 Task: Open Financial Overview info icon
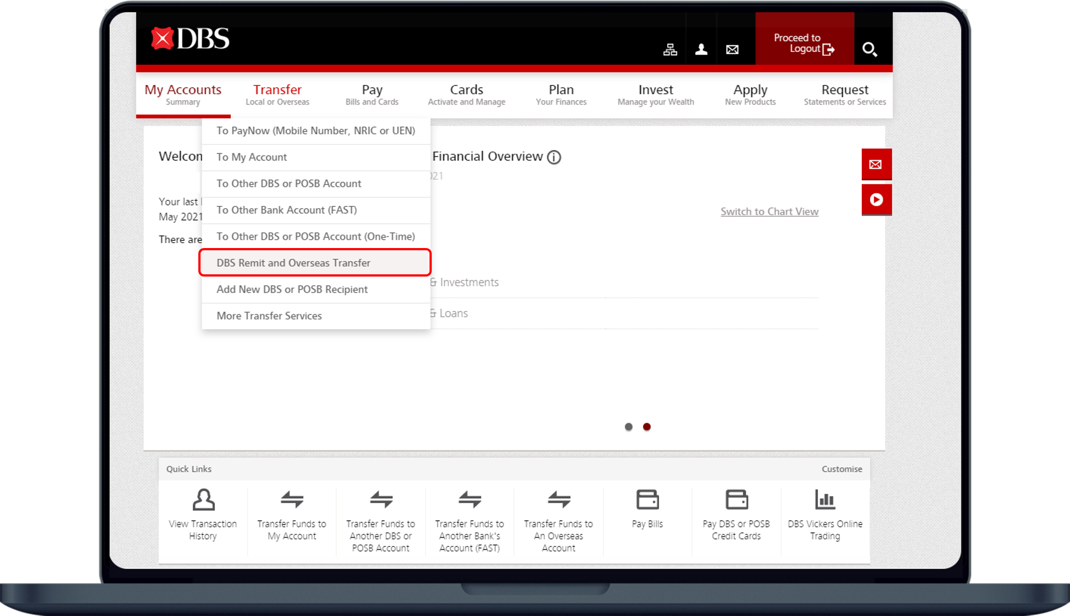point(554,158)
